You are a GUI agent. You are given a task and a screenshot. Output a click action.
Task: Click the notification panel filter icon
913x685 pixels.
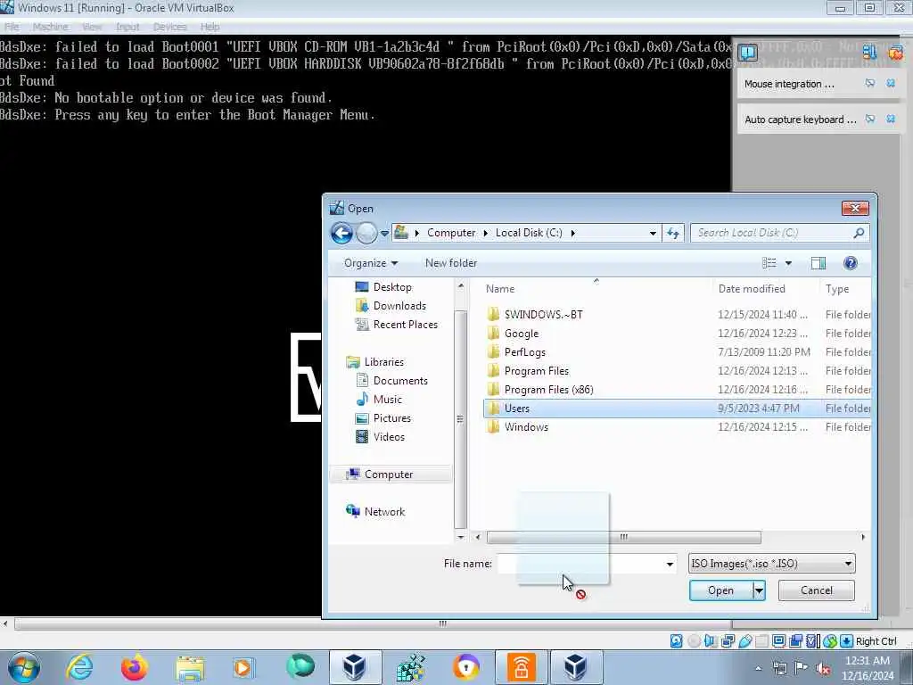tap(869, 53)
